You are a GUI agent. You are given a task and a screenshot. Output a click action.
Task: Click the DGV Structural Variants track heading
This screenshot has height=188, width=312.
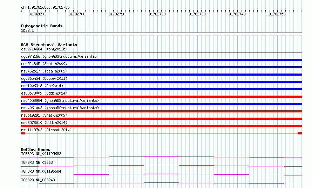point(49,45)
